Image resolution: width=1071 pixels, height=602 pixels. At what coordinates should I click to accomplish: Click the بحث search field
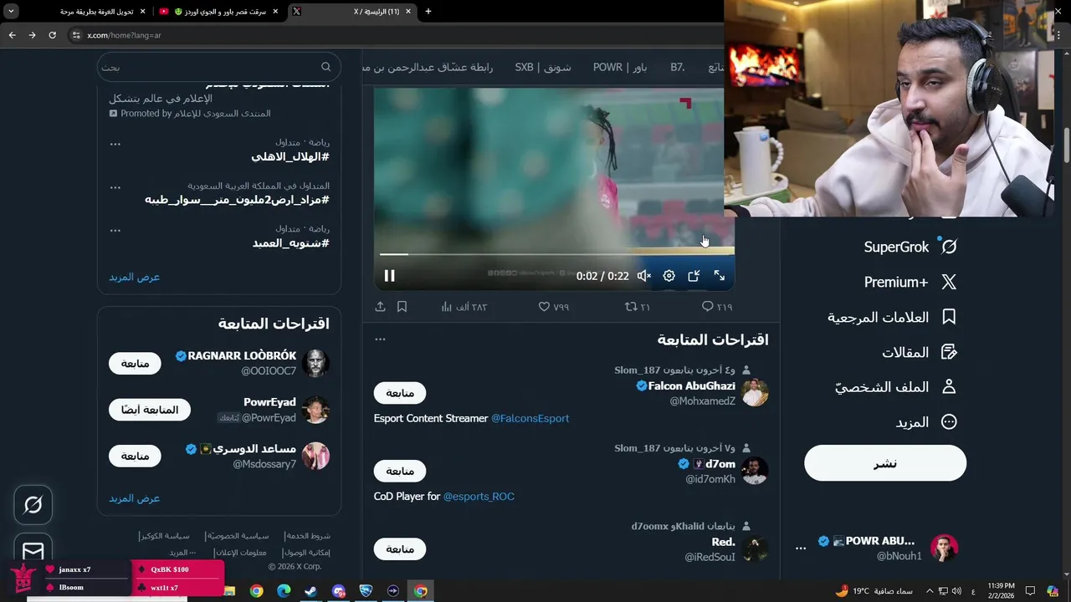(219, 67)
